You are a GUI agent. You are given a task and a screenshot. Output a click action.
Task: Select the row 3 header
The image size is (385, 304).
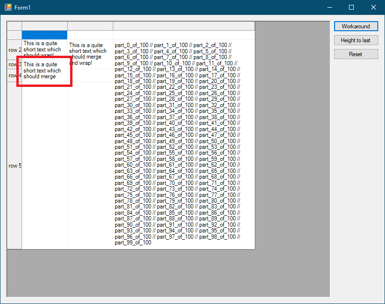point(14,65)
